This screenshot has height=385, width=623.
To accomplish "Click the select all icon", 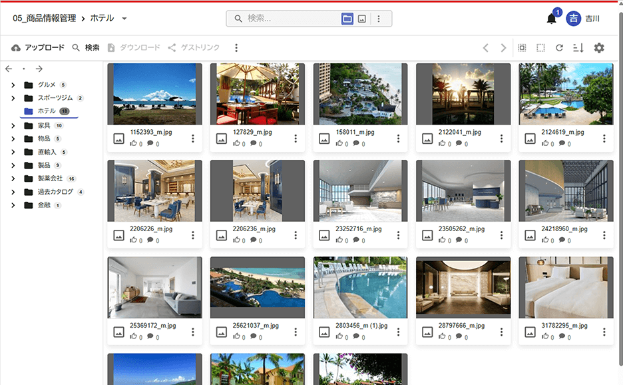I will point(522,48).
